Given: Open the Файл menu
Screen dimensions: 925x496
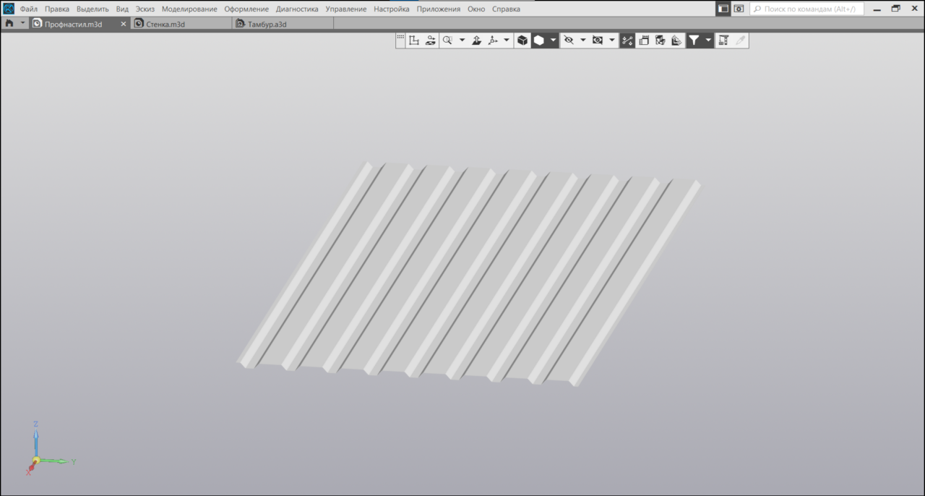Looking at the screenshot, I should (x=29, y=9).
